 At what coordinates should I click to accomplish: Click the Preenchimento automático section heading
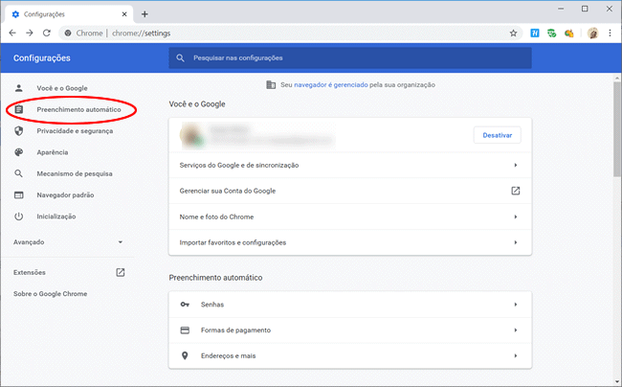[x=215, y=278]
